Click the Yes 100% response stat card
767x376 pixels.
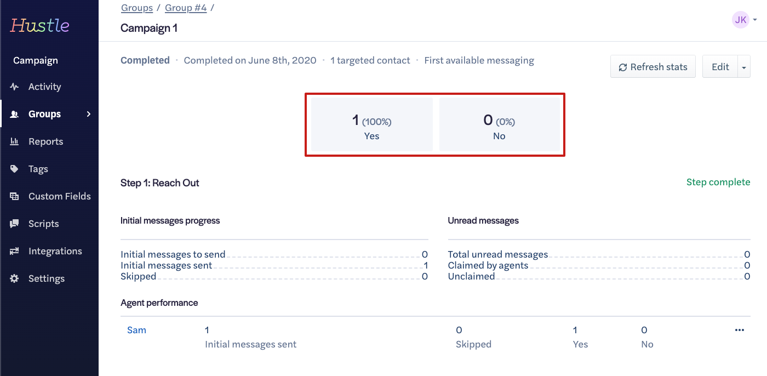point(372,125)
